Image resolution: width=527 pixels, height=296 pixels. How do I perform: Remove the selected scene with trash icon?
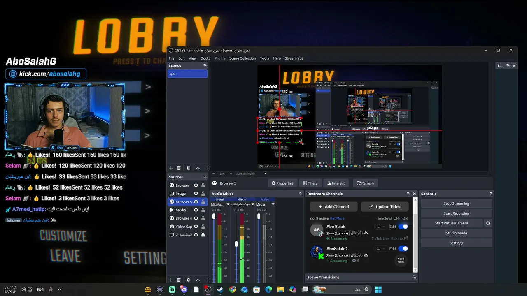tap(179, 168)
